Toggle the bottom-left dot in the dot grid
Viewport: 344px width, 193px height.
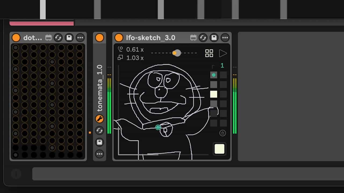pos(16,155)
